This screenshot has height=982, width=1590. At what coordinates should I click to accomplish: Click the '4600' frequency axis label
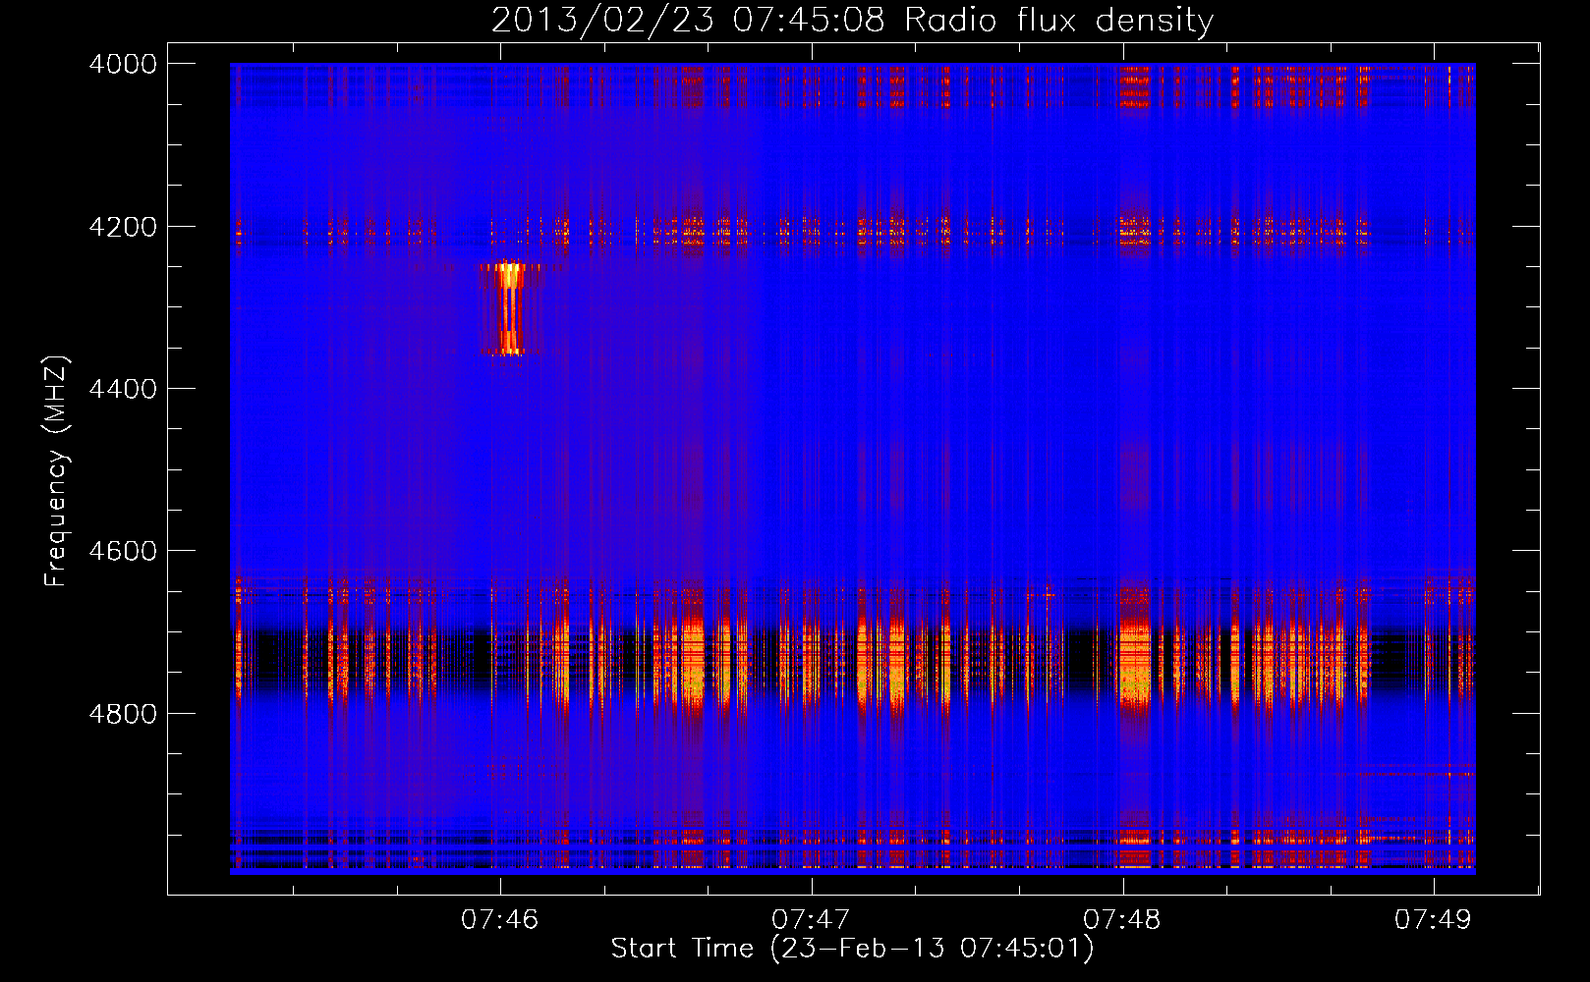tap(123, 551)
